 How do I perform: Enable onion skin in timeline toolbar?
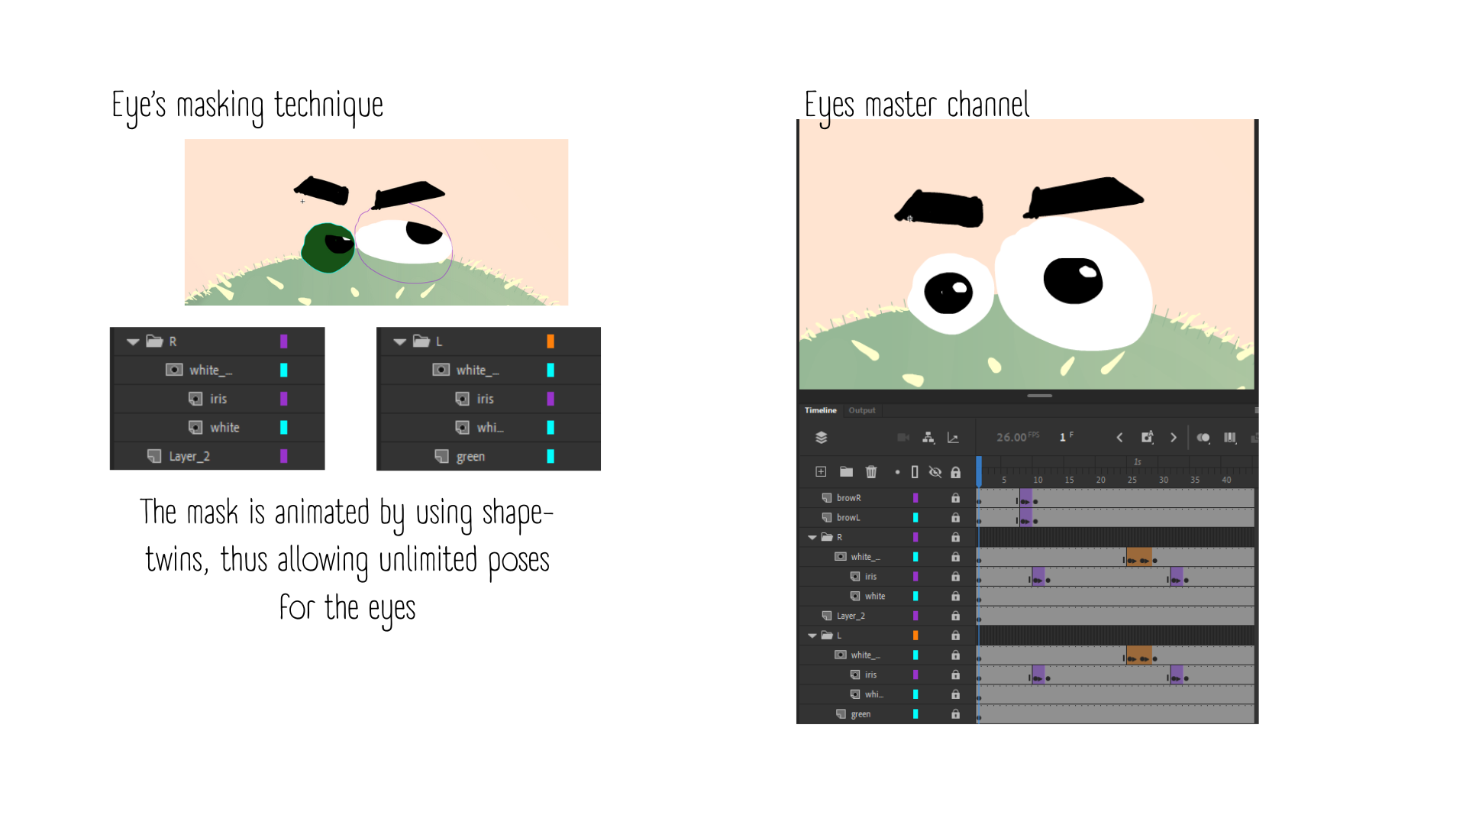1203,438
